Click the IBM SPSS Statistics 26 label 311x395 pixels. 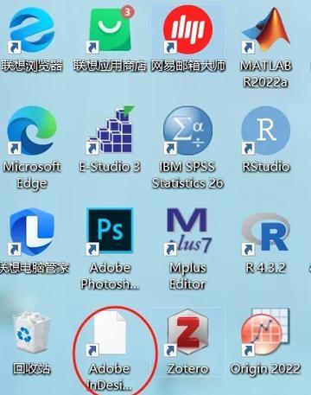click(187, 175)
